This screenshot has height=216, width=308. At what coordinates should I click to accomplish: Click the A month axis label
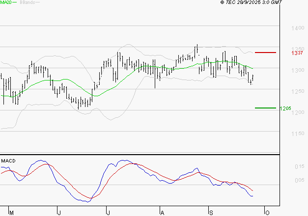tap(162, 213)
